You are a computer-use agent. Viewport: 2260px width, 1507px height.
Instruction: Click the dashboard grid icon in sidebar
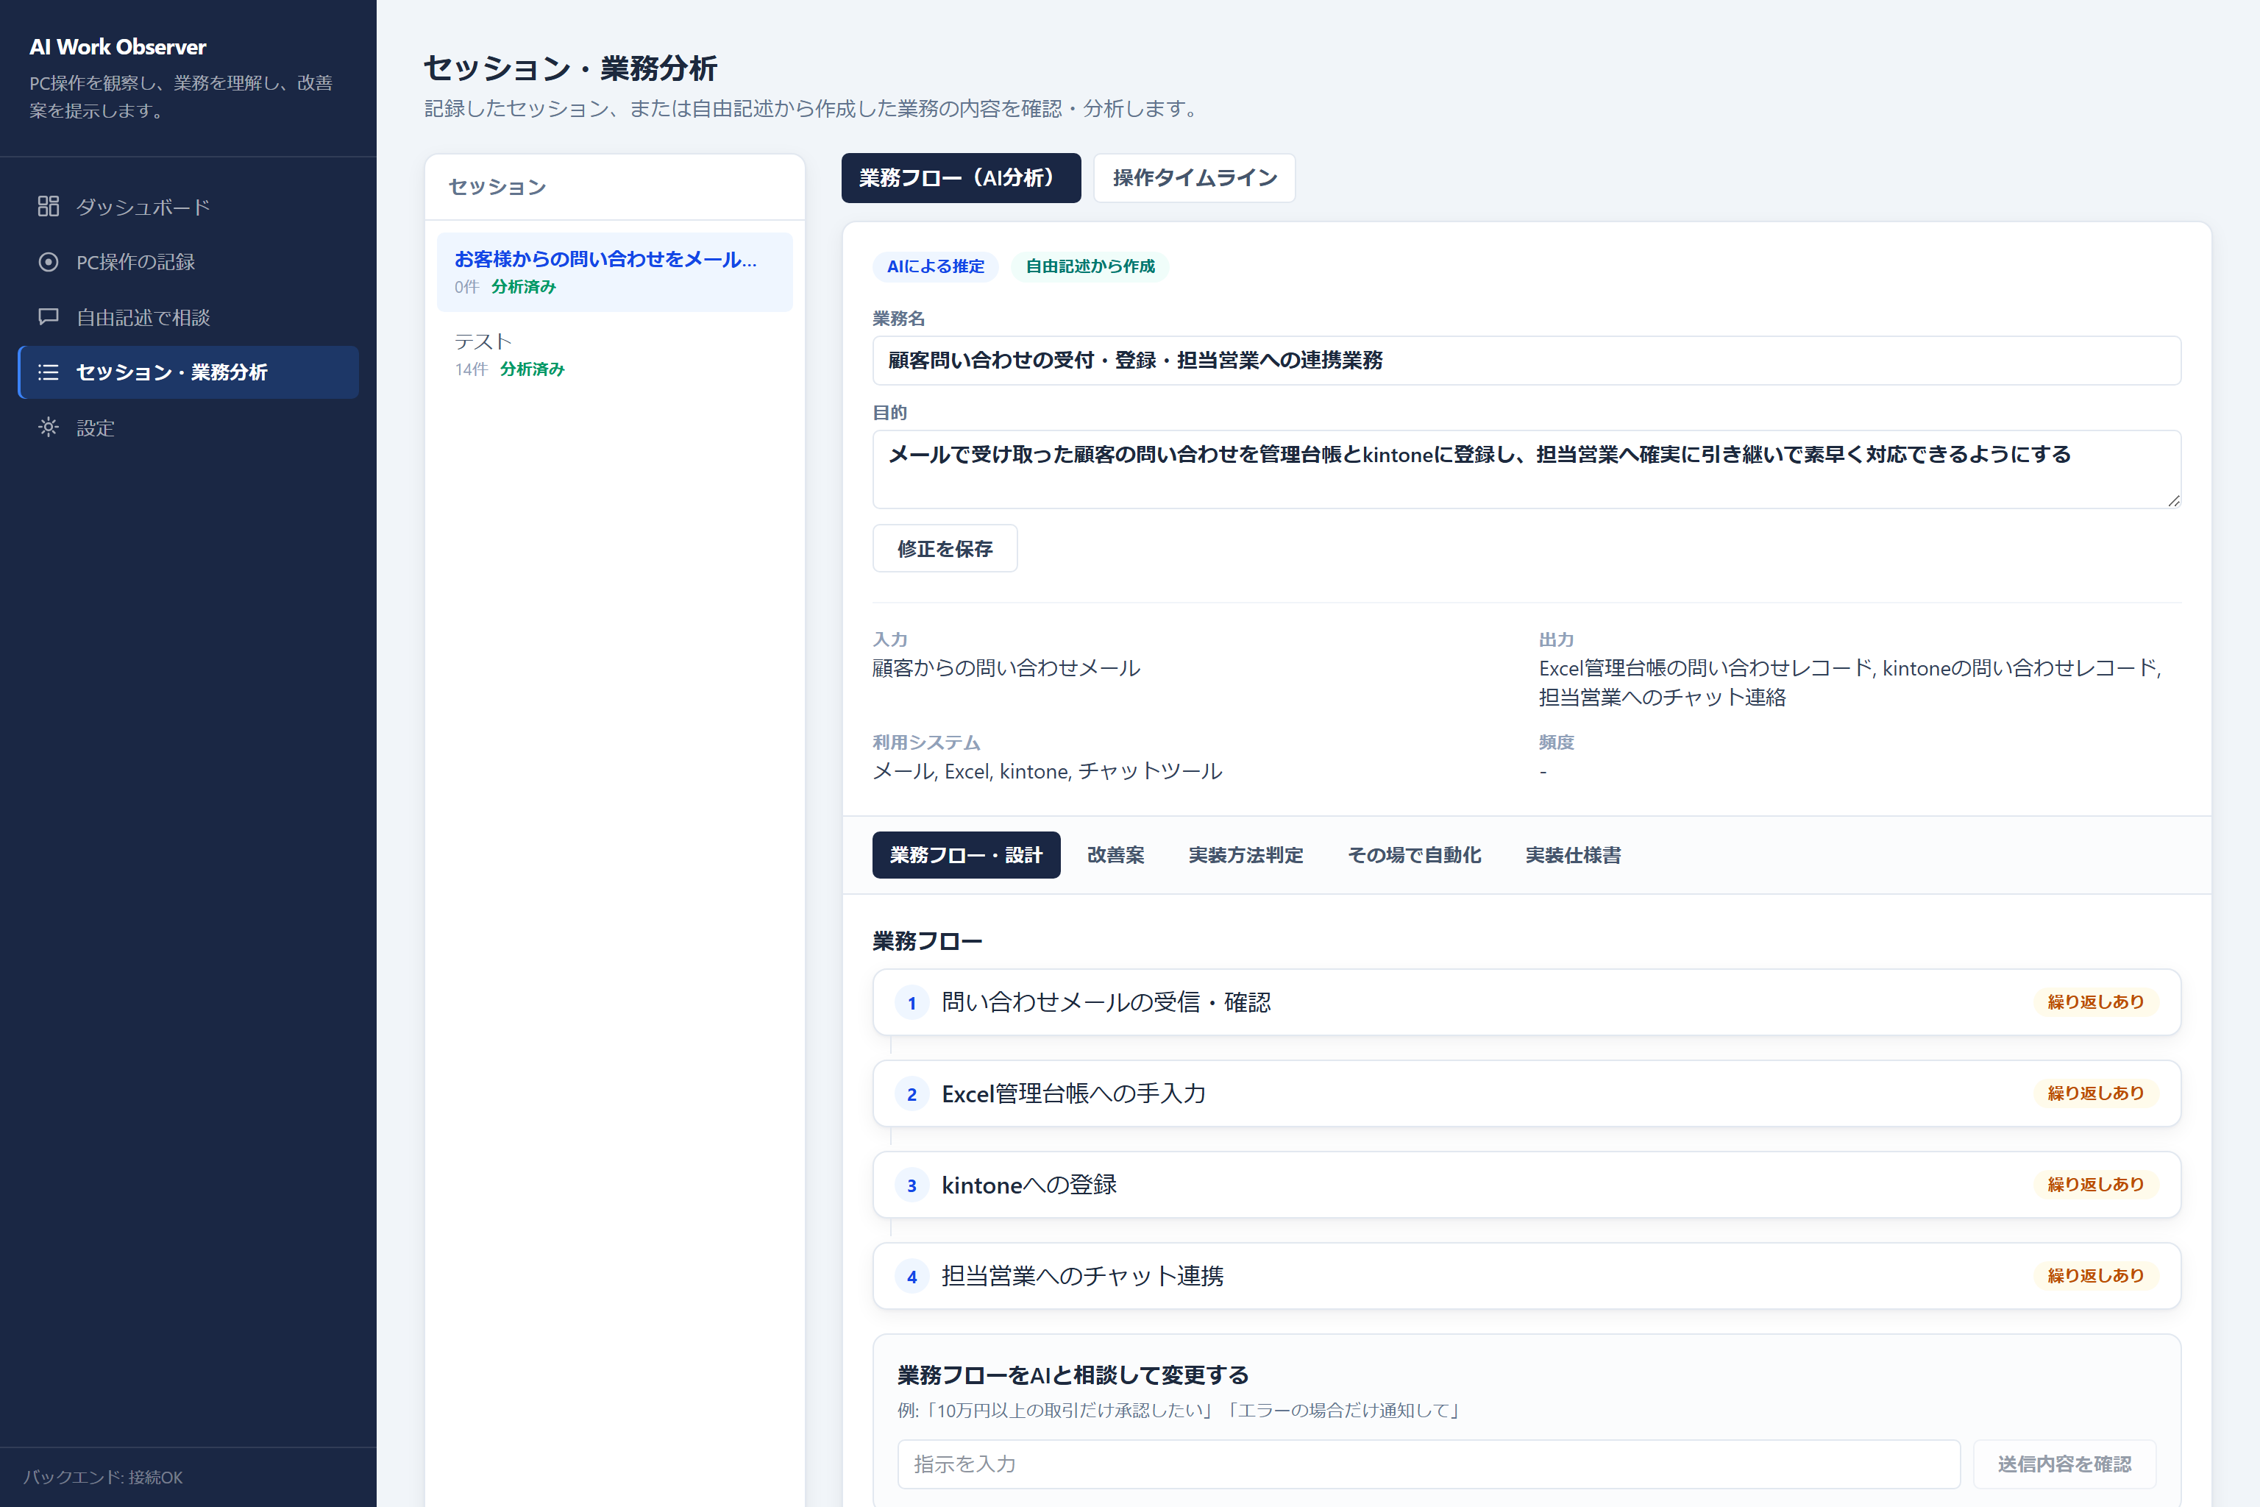pos(48,207)
